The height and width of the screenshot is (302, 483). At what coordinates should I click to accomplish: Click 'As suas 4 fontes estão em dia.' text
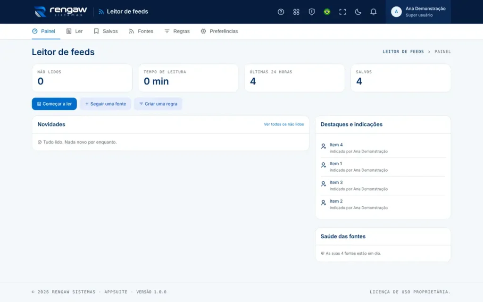353,253
